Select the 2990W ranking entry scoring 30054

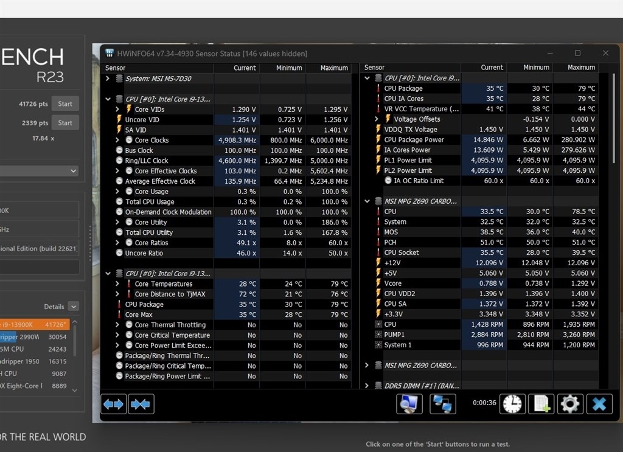point(35,337)
